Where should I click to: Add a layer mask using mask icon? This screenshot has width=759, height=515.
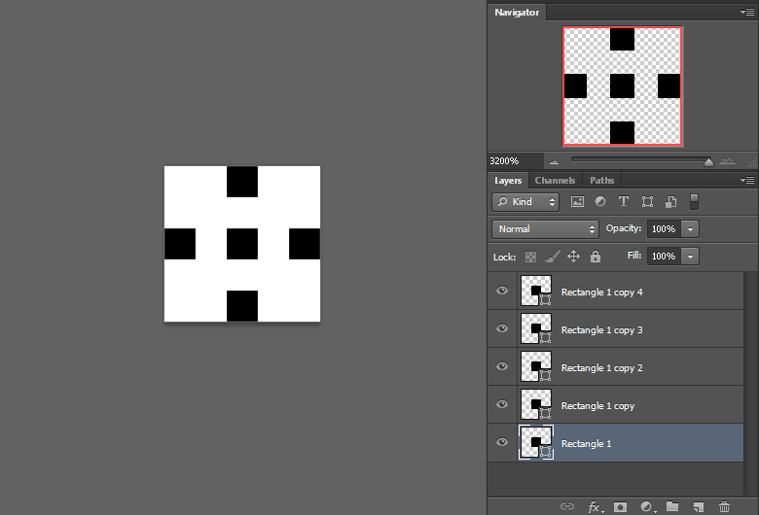[620, 506]
